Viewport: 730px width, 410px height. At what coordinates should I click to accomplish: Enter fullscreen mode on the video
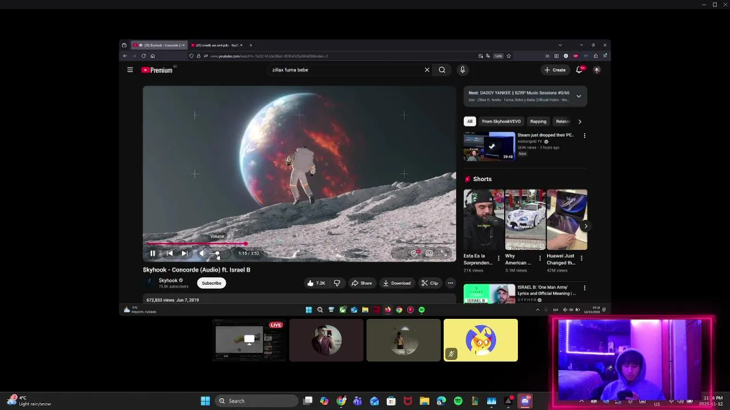tap(444, 253)
